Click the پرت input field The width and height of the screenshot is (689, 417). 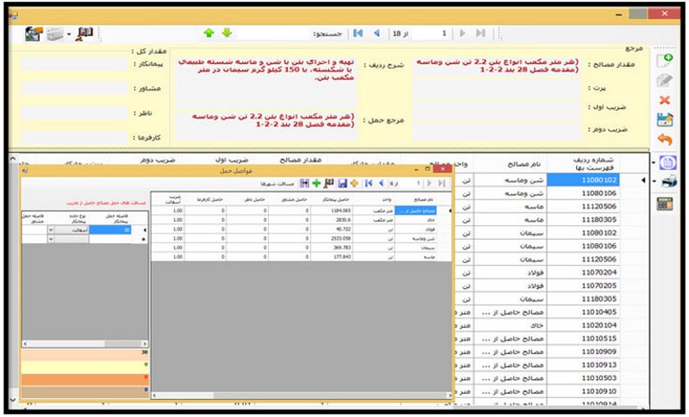click(497, 89)
